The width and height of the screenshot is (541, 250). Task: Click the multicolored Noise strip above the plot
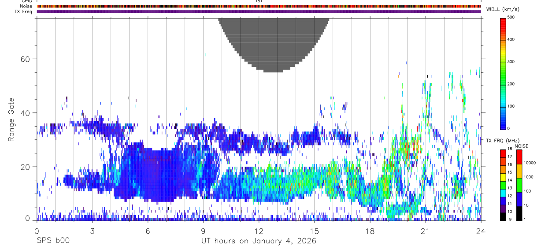coord(259,6)
